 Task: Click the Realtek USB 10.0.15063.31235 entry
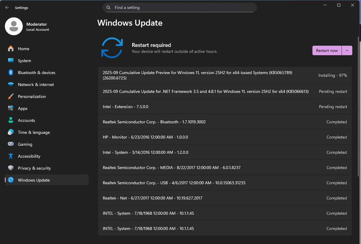coord(225,183)
